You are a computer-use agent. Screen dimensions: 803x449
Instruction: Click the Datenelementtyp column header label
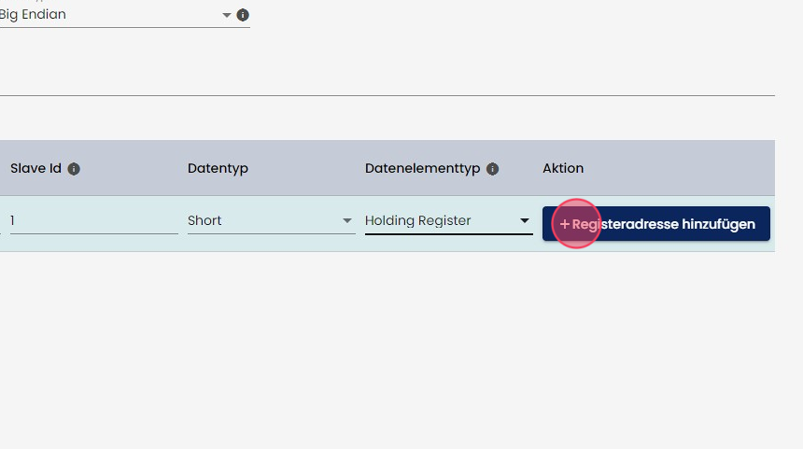[422, 169]
